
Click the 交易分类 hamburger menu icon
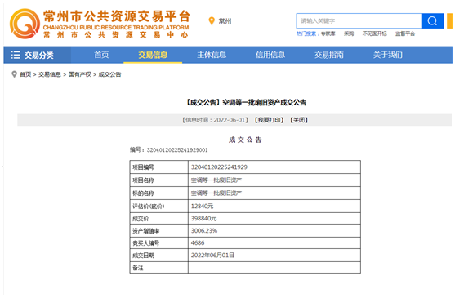[16, 55]
